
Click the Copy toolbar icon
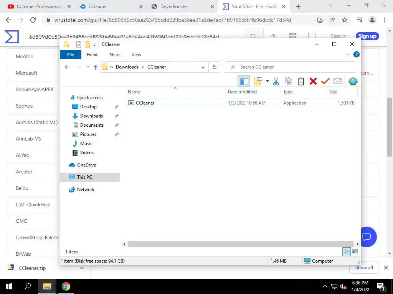coord(289,81)
